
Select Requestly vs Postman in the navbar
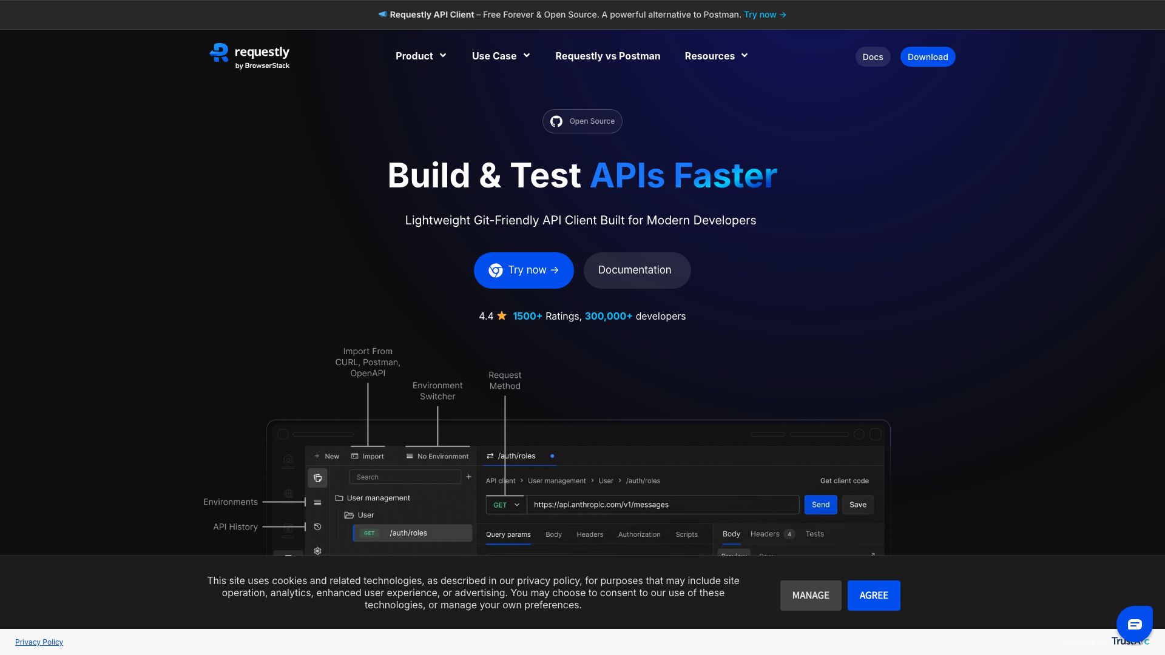tap(607, 56)
